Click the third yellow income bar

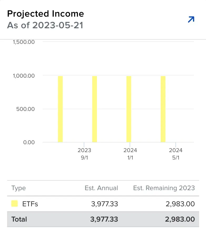[129, 109]
